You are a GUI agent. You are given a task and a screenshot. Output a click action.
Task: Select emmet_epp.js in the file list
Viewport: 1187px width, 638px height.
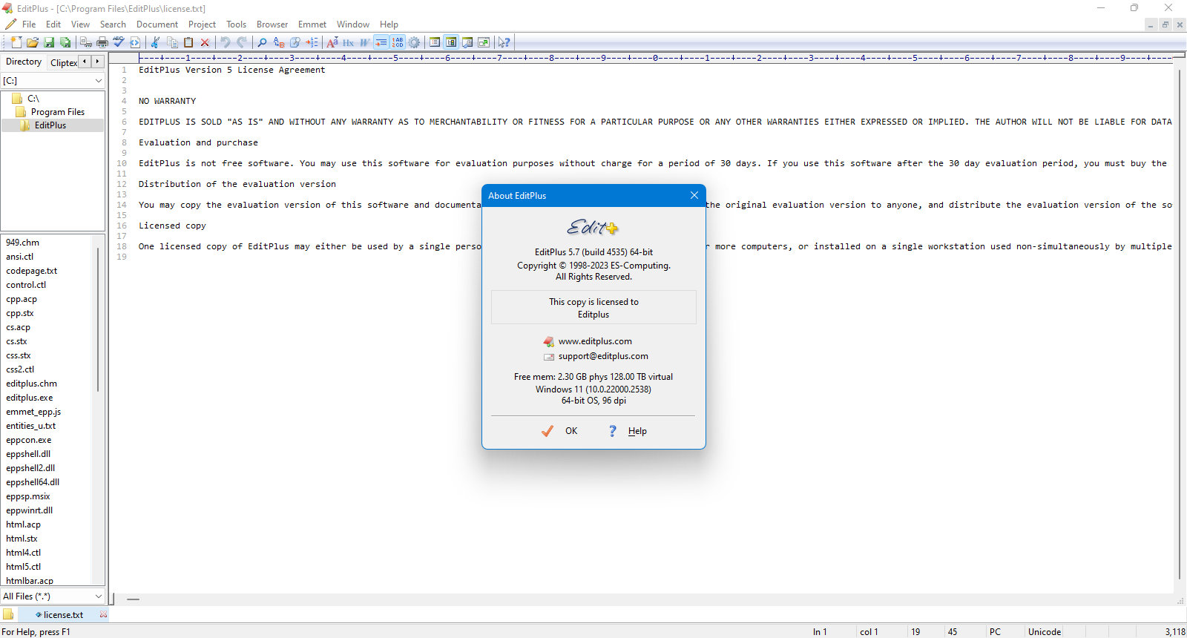pyautogui.click(x=33, y=412)
